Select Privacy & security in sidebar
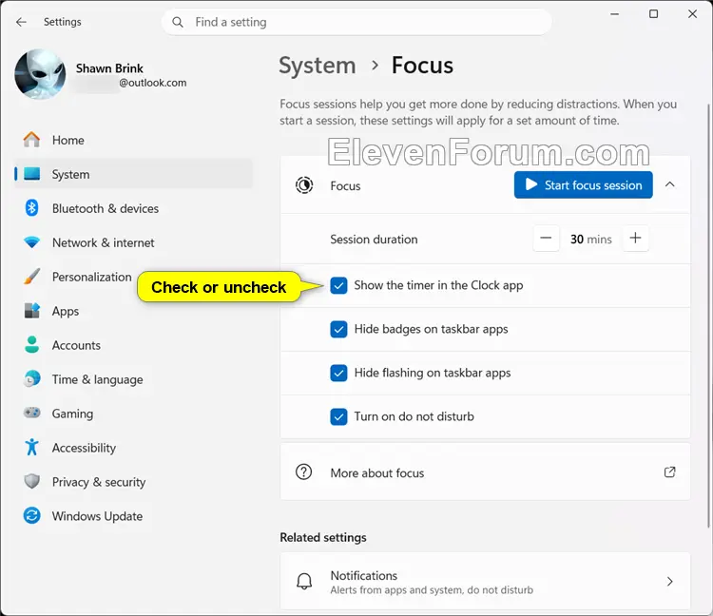Image resolution: width=713 pixels, height=616 pixels. (133, 481)
